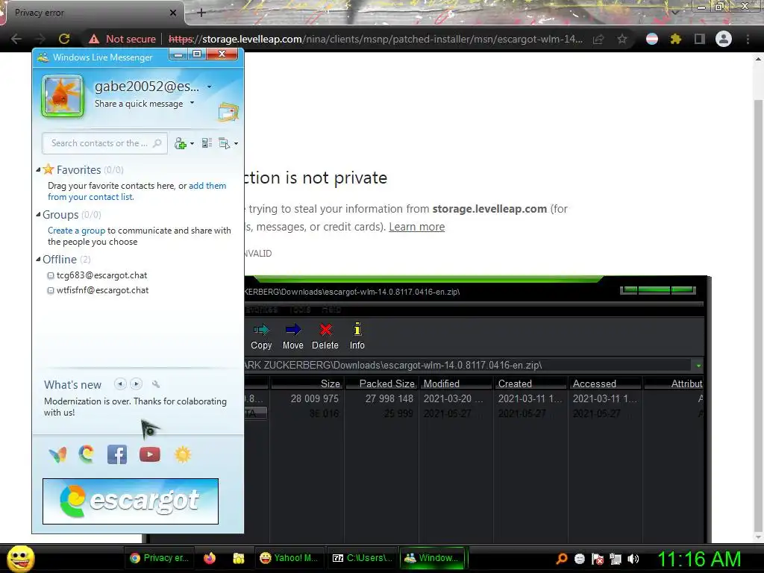The image size is (764, 573).
Task: Sort by the Created column header
Action: [531, 383]
